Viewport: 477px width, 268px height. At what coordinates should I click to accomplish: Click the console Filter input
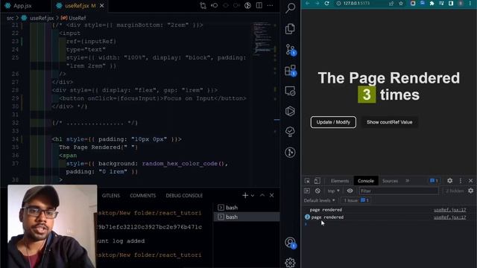click(399, 191)
